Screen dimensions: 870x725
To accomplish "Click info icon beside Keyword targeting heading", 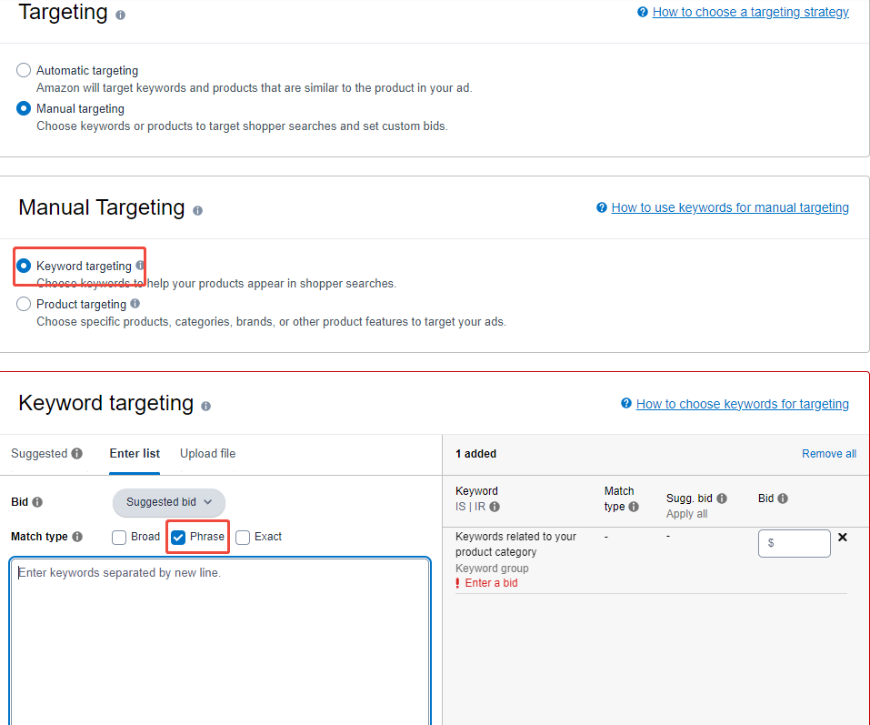I will tap(205, 406).
